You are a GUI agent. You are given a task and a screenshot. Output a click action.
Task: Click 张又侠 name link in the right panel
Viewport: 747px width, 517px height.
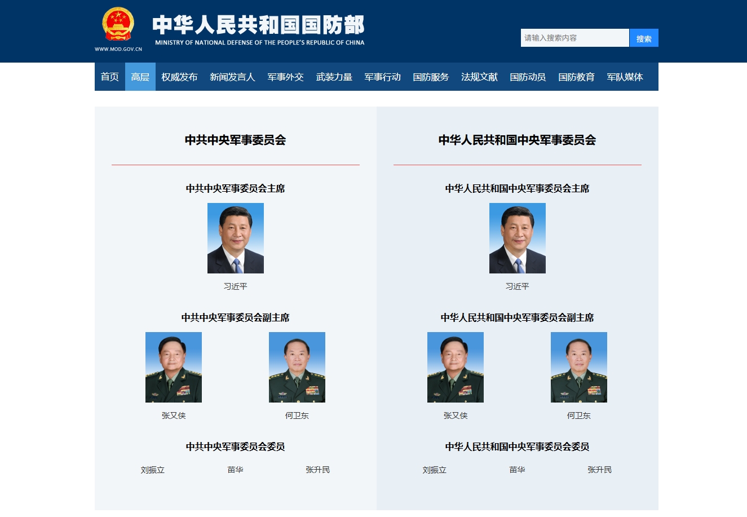tap(456, 416)
